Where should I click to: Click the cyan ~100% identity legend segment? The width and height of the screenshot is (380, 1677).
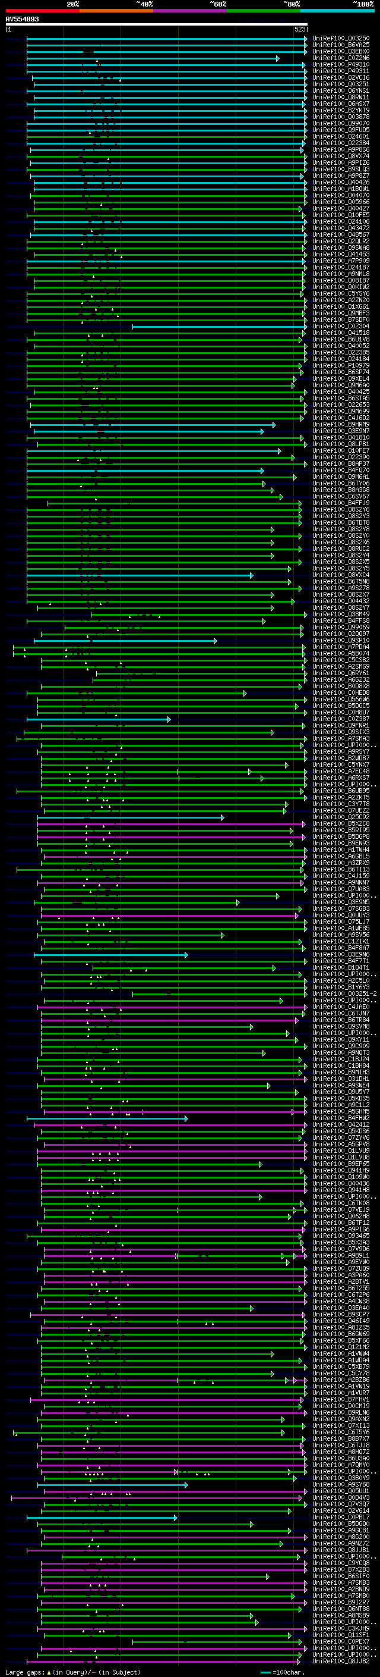[x=337, y=11]
